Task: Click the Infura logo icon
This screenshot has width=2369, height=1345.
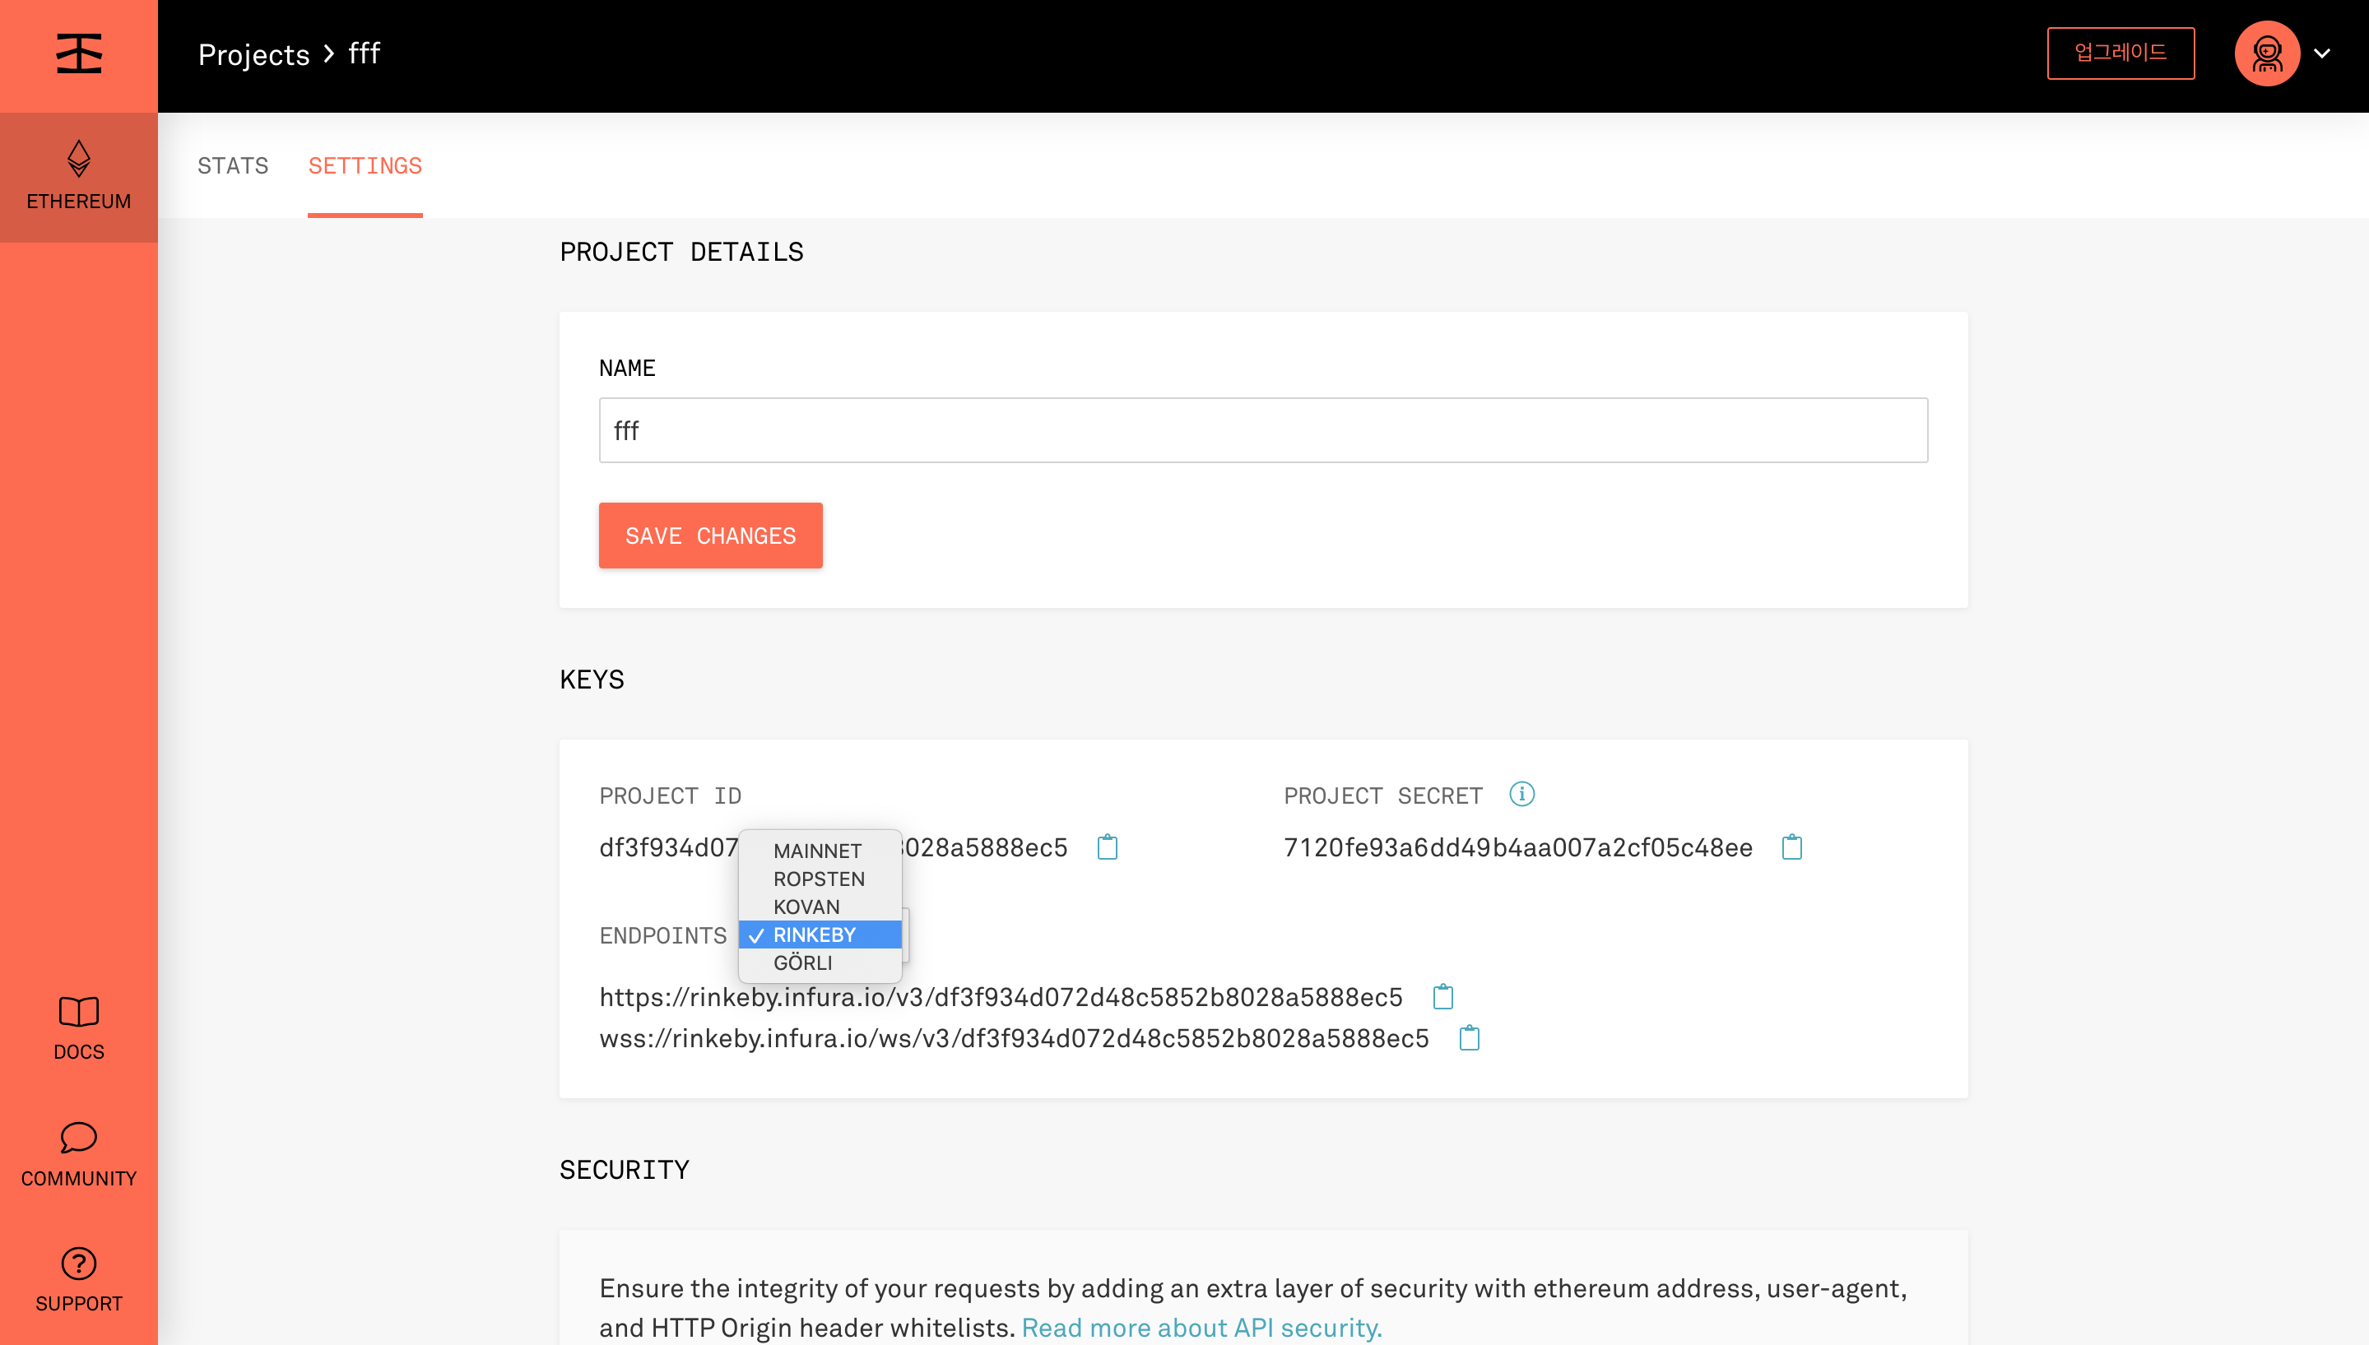Action: [x=78, y=53]
